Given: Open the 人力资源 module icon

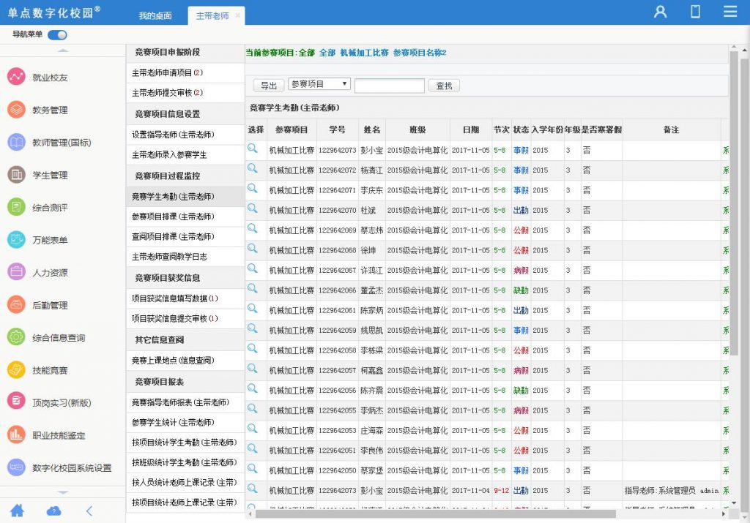Looking at the screenshot, I should click(x=16, y=272).
